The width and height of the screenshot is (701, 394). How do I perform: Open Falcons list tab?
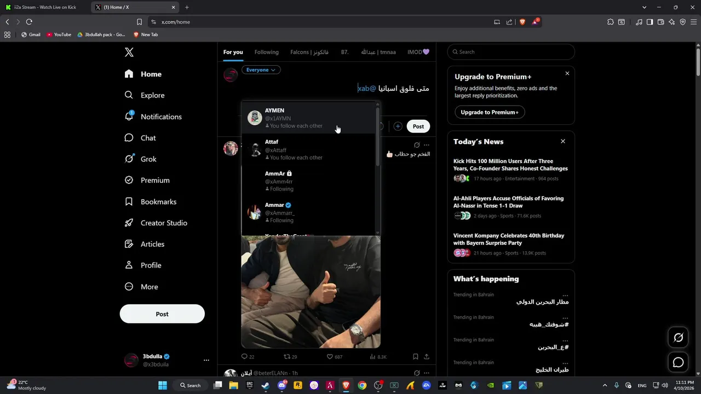coord(309,52)
